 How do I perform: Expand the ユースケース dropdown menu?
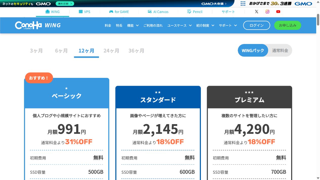coord(180,26)
